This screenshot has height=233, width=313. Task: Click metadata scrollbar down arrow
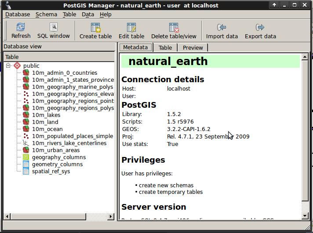(x=305, y=215)
